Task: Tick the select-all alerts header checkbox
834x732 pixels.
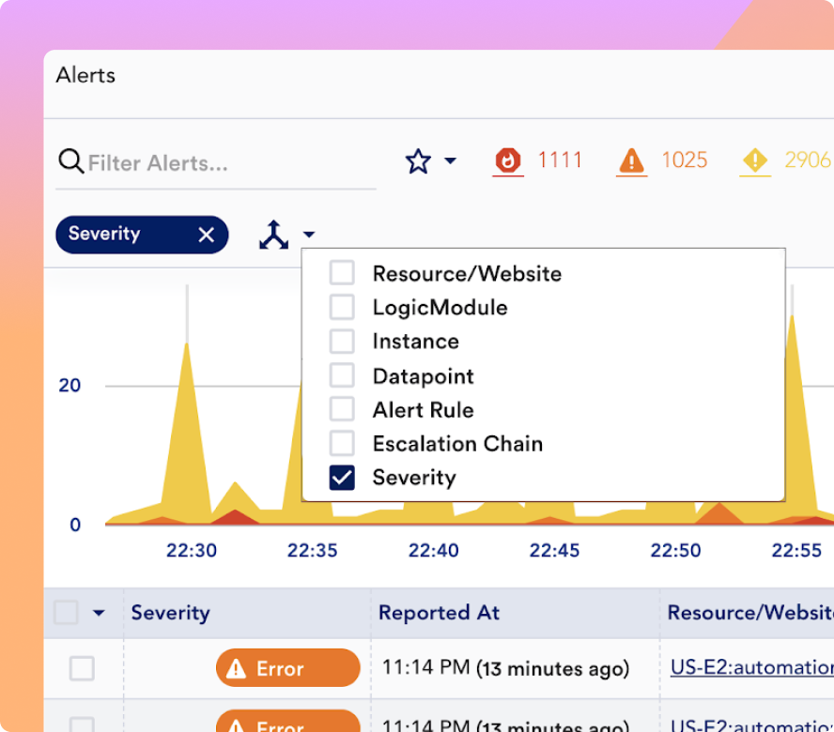Action: click(67, 613)
